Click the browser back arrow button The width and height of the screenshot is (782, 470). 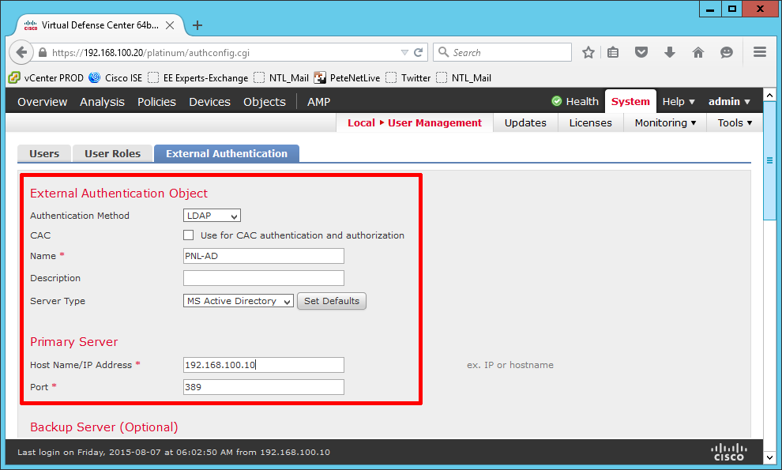21,52
